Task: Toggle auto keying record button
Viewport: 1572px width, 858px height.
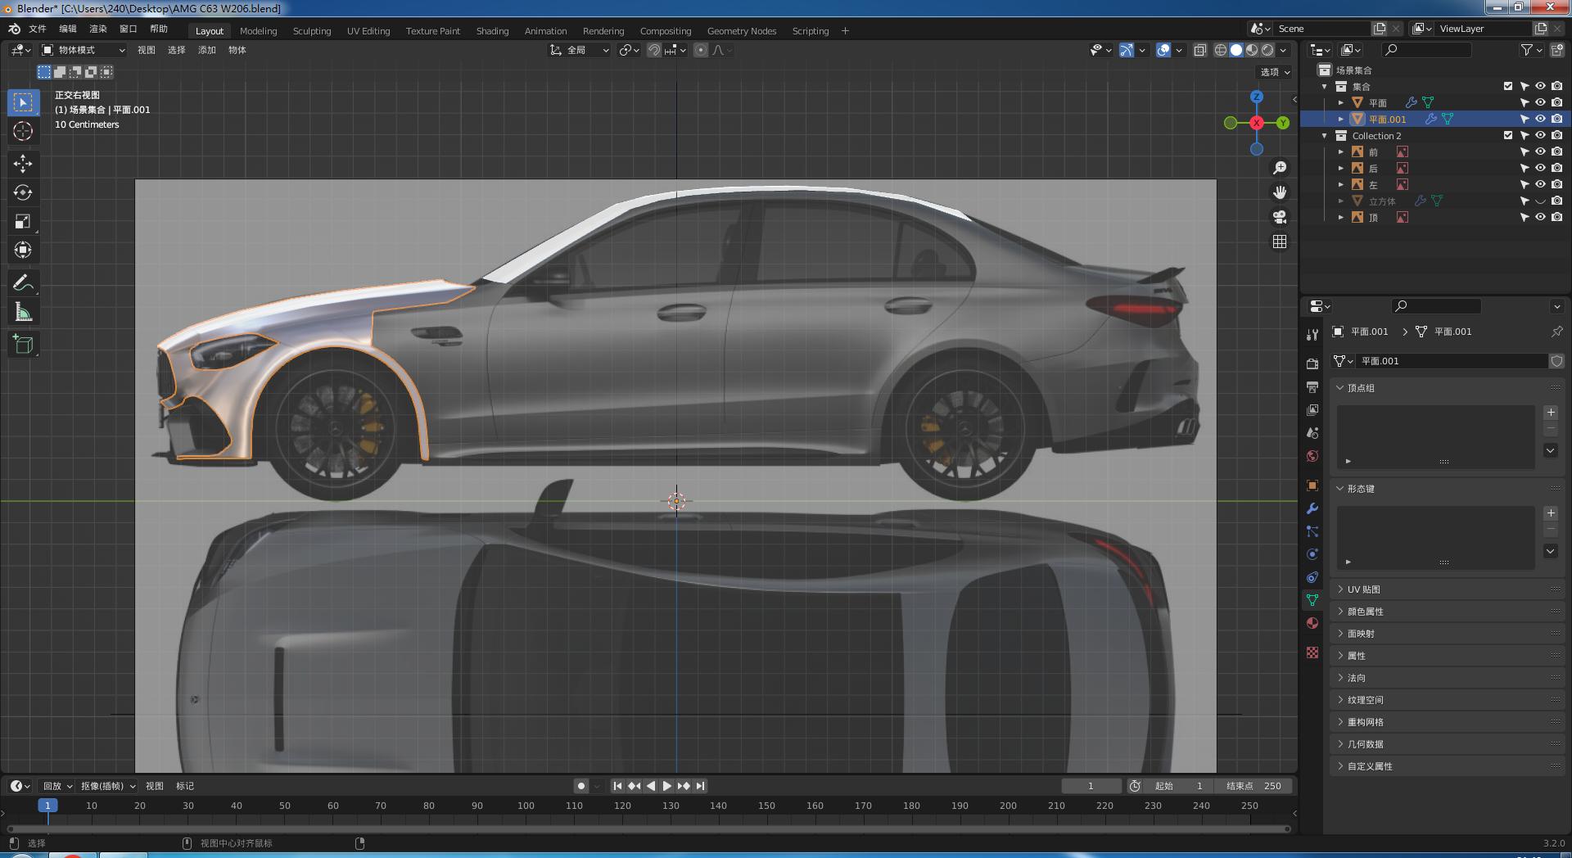Action: coord(581,786)
